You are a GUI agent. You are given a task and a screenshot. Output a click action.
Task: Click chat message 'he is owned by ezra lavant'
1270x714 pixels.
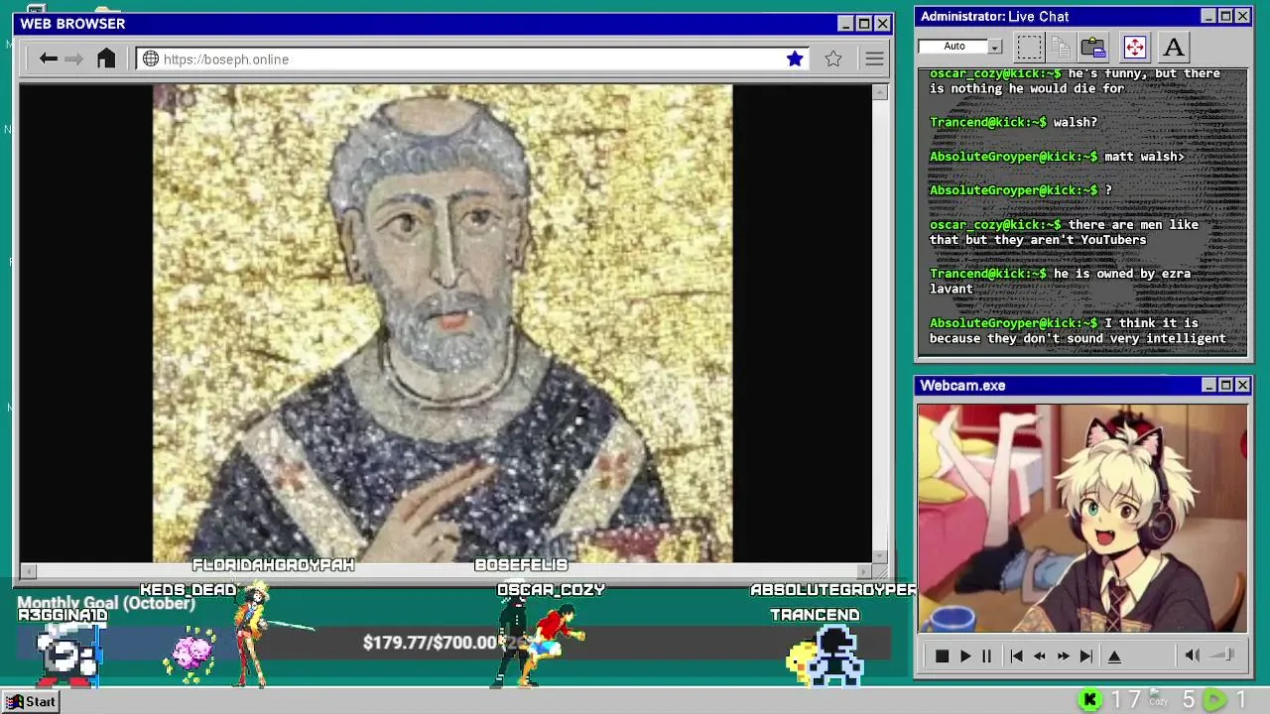coord(1060,281)
